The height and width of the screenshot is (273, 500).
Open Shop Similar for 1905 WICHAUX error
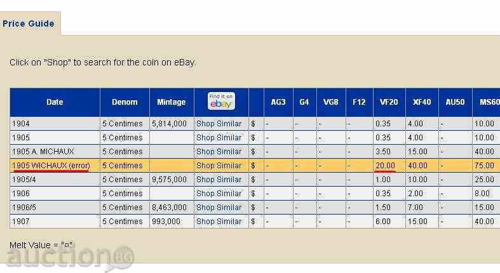(x=219, y=166)
